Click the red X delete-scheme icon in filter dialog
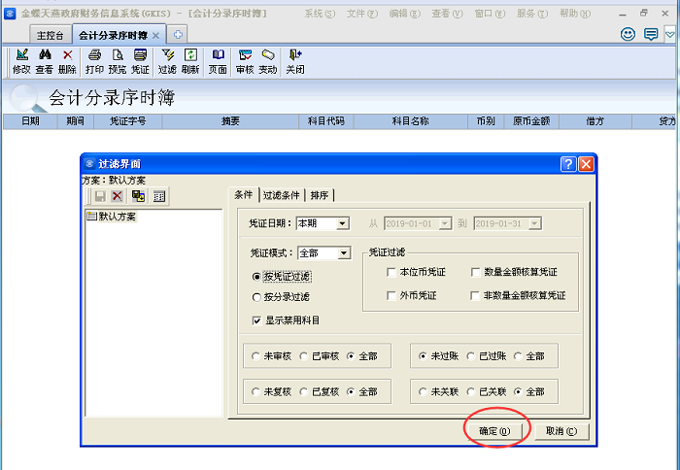Viewport: 680px width, 470px height. point(117,196)
